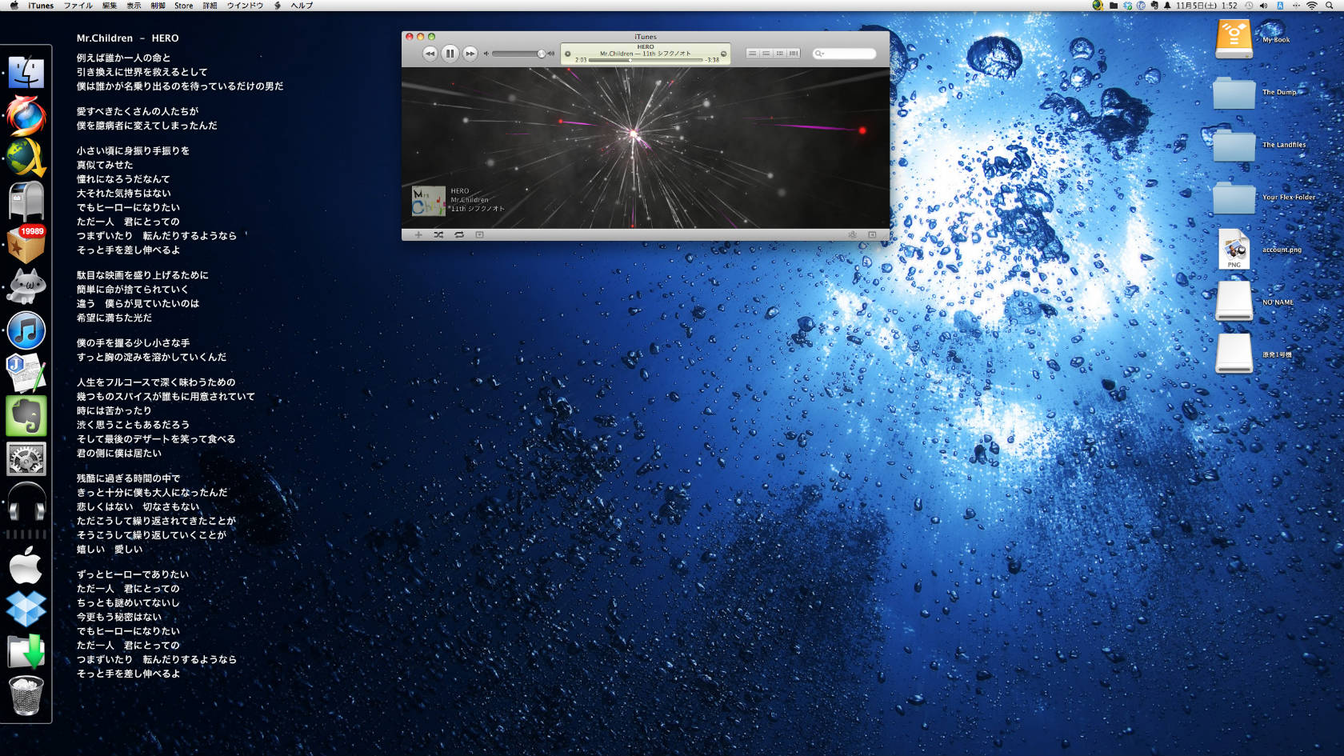Open the ファイル menu
This screenshot has width=1344, height=756.
point(78,6)
